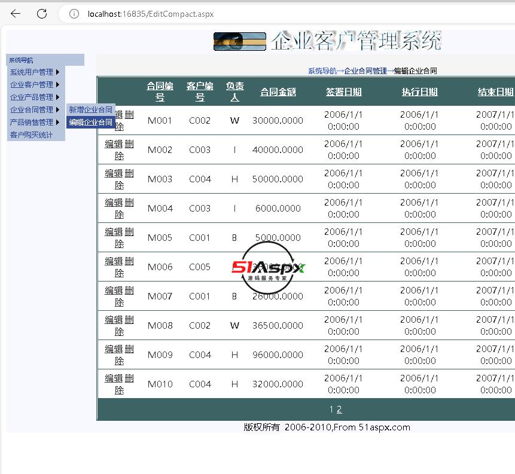This screenshot has width=515, height=474.
Task: Click the header logo image
Action: [x=239, y=41]
